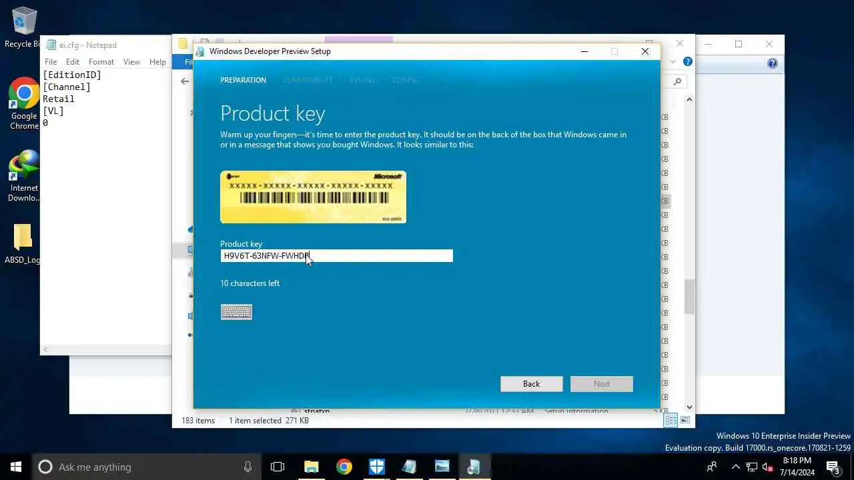Screen dimensions: 854x480
Task: Open Chrome from the taskbar
Action: coord(344,467)
